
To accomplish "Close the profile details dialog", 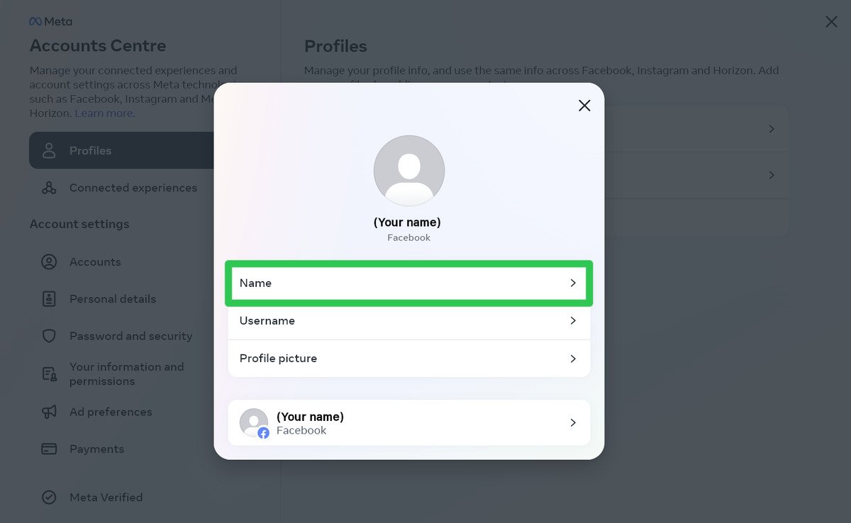I will [x=584, y=105].
